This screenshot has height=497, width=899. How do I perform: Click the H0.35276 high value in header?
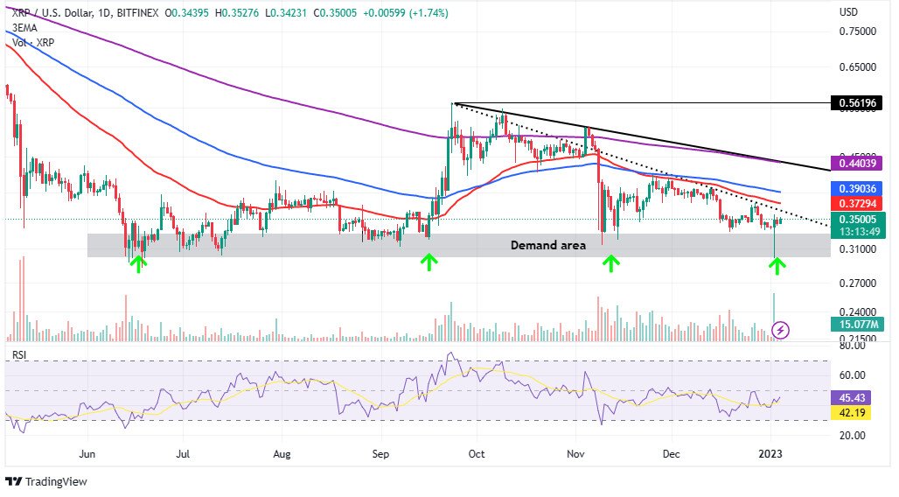237,12
